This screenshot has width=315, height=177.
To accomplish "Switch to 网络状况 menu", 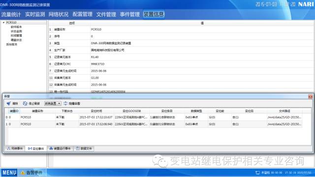I will (59, 14).
